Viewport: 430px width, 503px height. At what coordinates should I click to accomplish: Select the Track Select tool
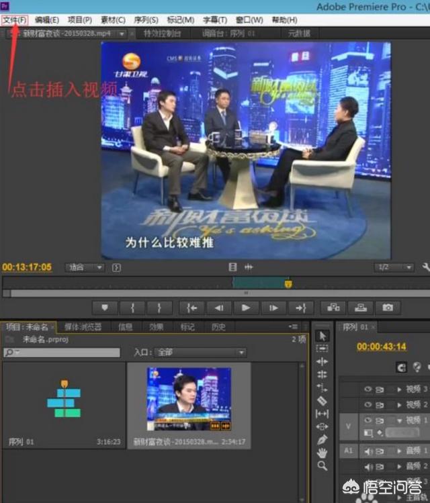322,349
